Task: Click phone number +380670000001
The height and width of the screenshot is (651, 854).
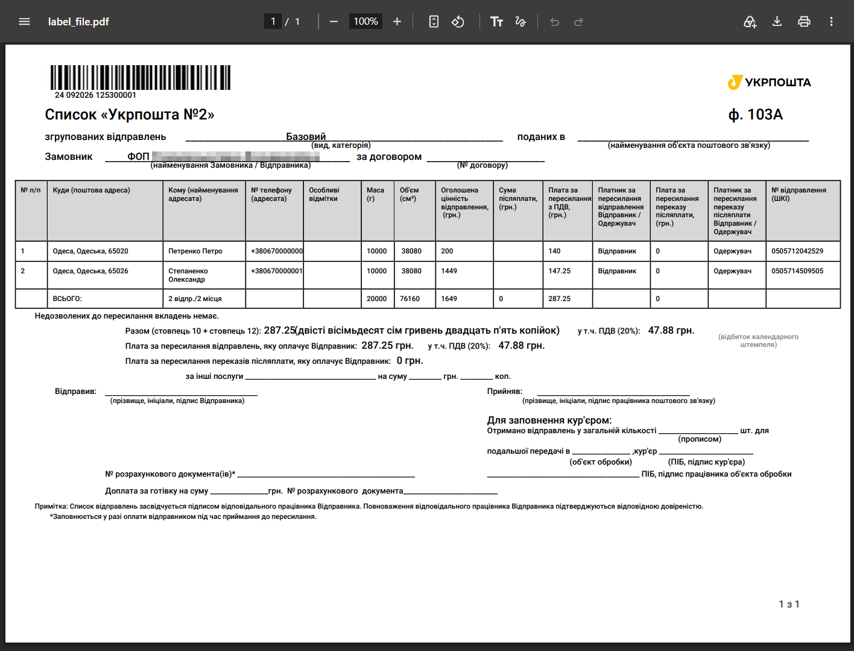Action: coord(277,271)
